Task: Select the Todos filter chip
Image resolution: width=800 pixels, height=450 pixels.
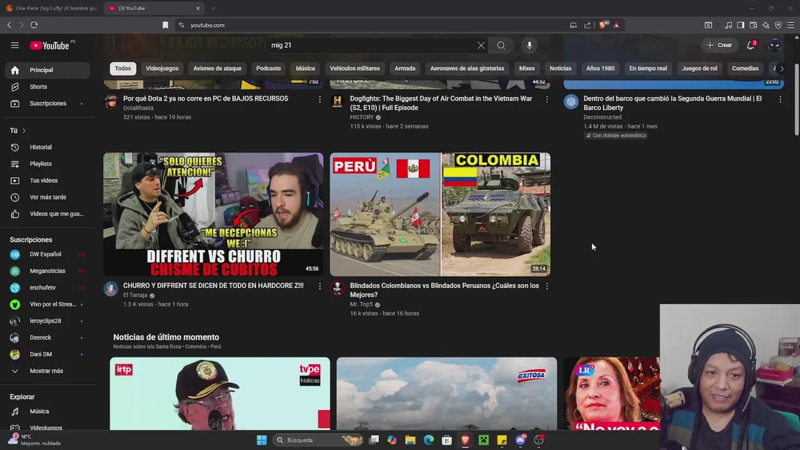Action: [x=123, y=68]
